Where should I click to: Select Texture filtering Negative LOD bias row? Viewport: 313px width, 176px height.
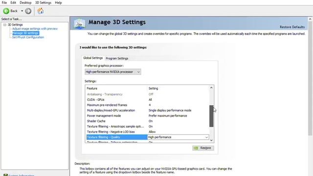click(148, 132)
